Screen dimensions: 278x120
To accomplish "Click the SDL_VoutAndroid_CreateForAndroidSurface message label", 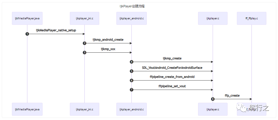I will 172,68.
